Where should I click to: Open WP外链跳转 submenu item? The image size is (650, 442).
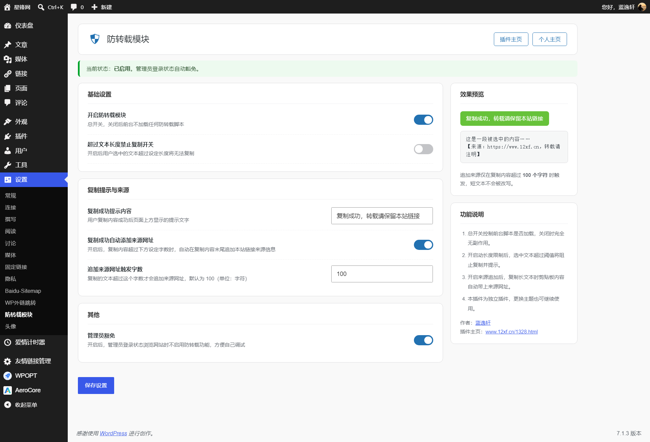pyautogui.click(x=20, y=303)
